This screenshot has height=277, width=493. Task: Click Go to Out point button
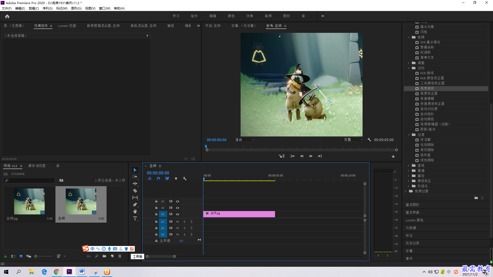320,156
